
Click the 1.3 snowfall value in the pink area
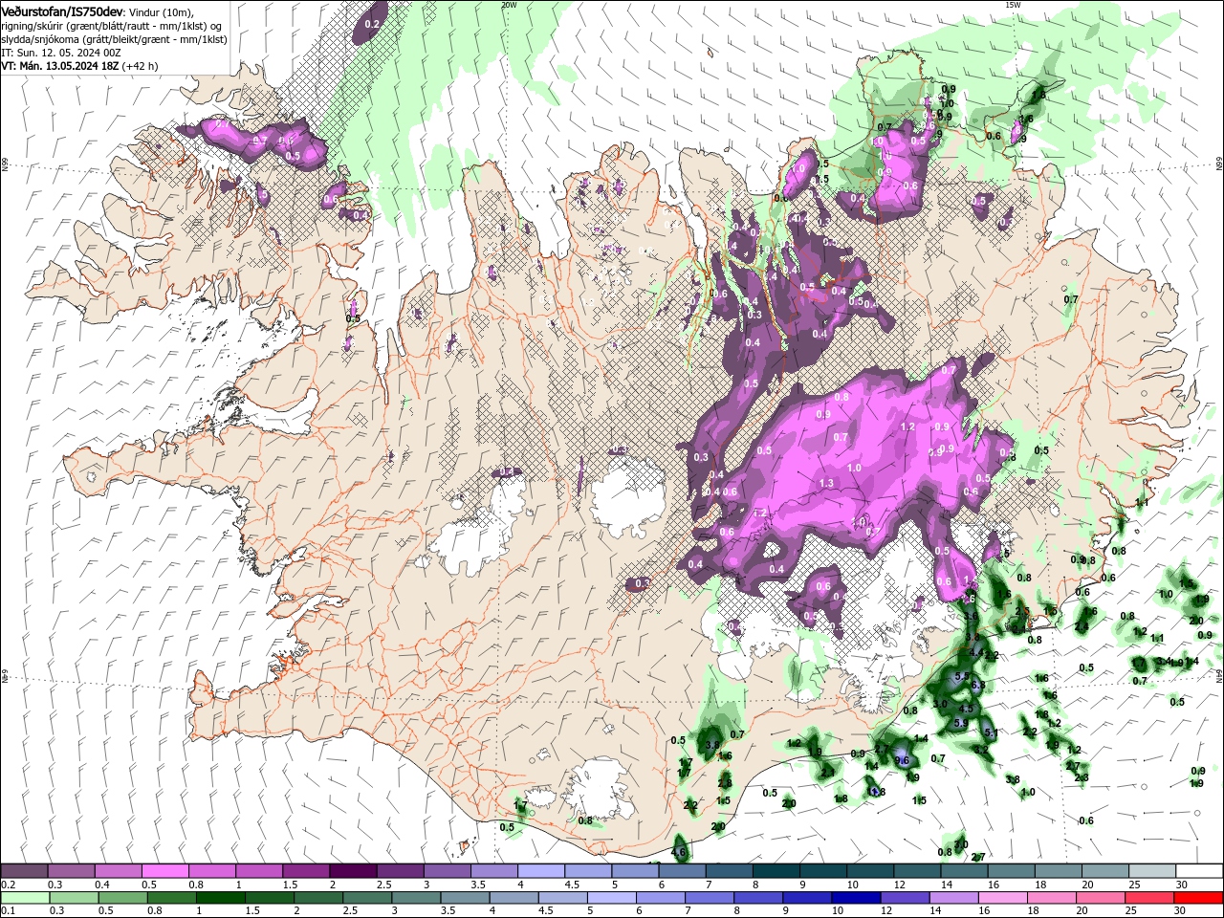tap(826, 483)
